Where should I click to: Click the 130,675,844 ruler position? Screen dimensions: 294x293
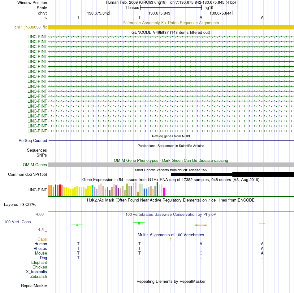[220, 13]
